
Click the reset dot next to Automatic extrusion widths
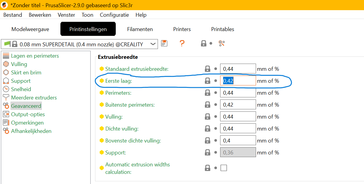point(216,168)
